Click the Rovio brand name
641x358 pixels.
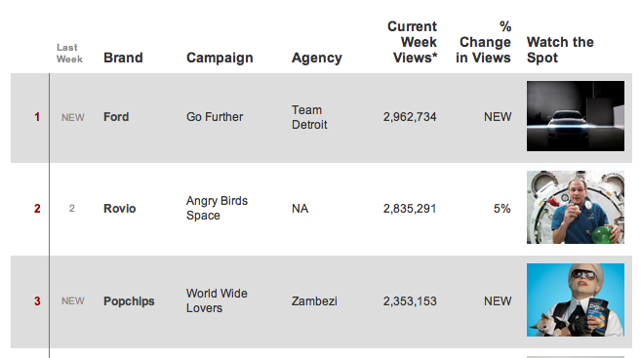(120, 209)
